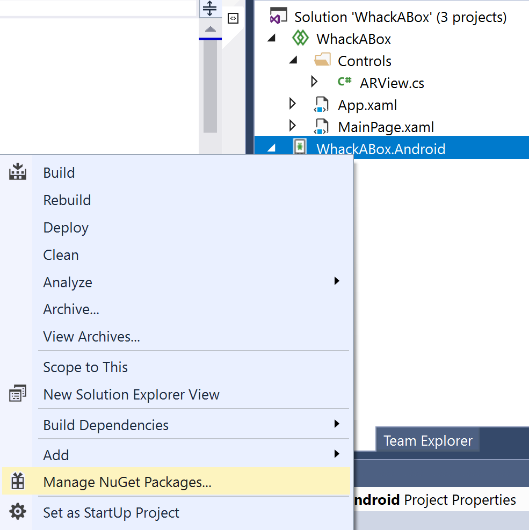
Task: Expand the MainPage.xaml node
Action: click(293, 126)
